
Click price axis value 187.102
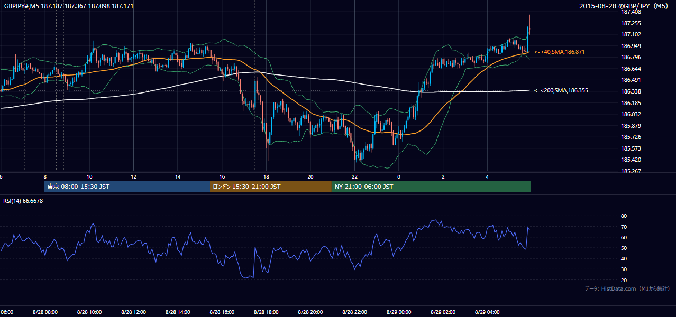631,34
